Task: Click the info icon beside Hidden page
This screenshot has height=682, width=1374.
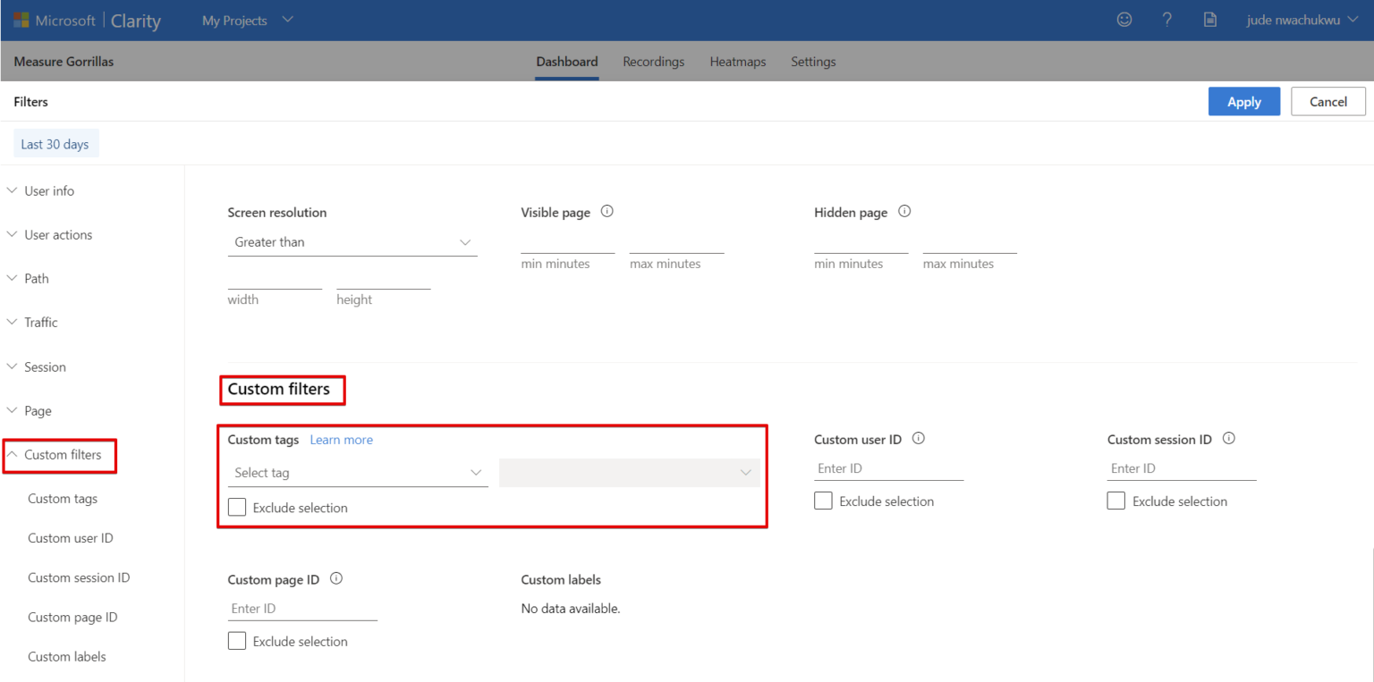Action: click(x=903, y=211)
